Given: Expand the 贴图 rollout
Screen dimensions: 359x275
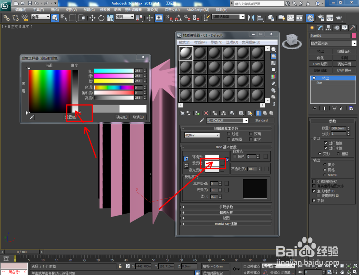Looking at the screenshot, I should point(226,218).
